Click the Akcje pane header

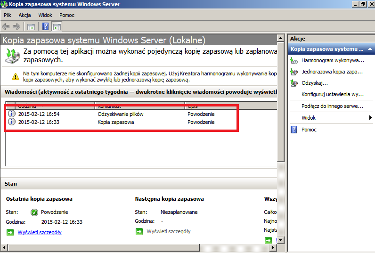[331, 39]
